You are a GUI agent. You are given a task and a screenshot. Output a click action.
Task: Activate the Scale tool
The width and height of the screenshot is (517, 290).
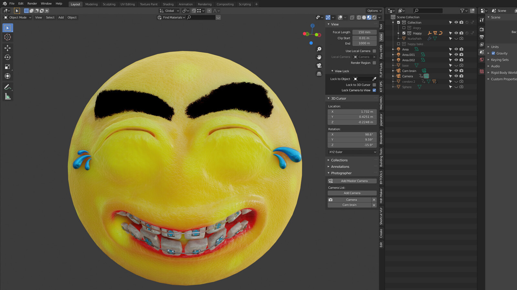(8, 67)
